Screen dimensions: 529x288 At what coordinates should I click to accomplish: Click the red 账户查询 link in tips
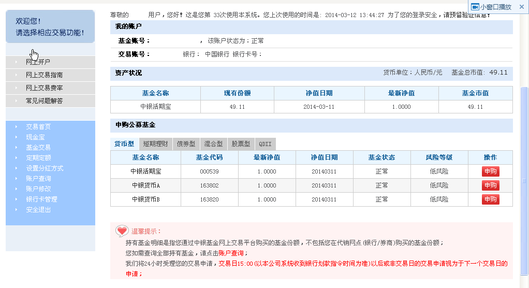point(231,253)
